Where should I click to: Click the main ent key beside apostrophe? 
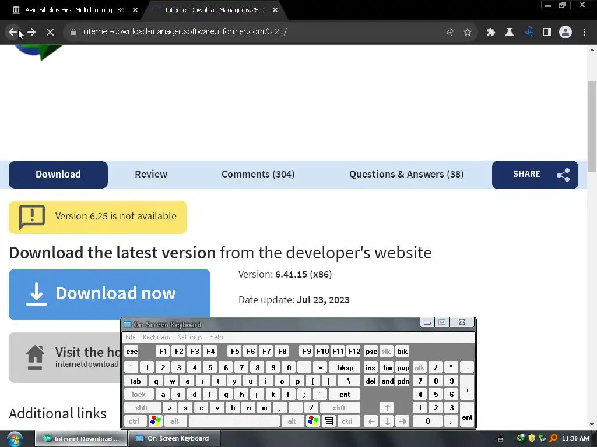pos(345,395)
